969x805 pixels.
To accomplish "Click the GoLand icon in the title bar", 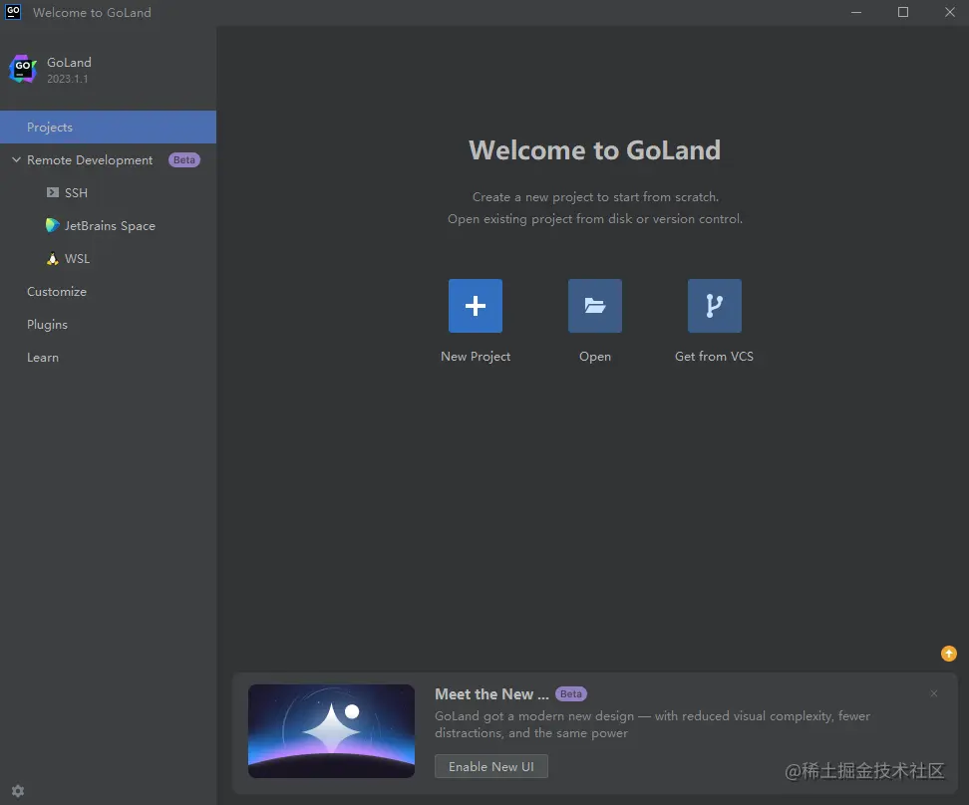I will point(13,12).
